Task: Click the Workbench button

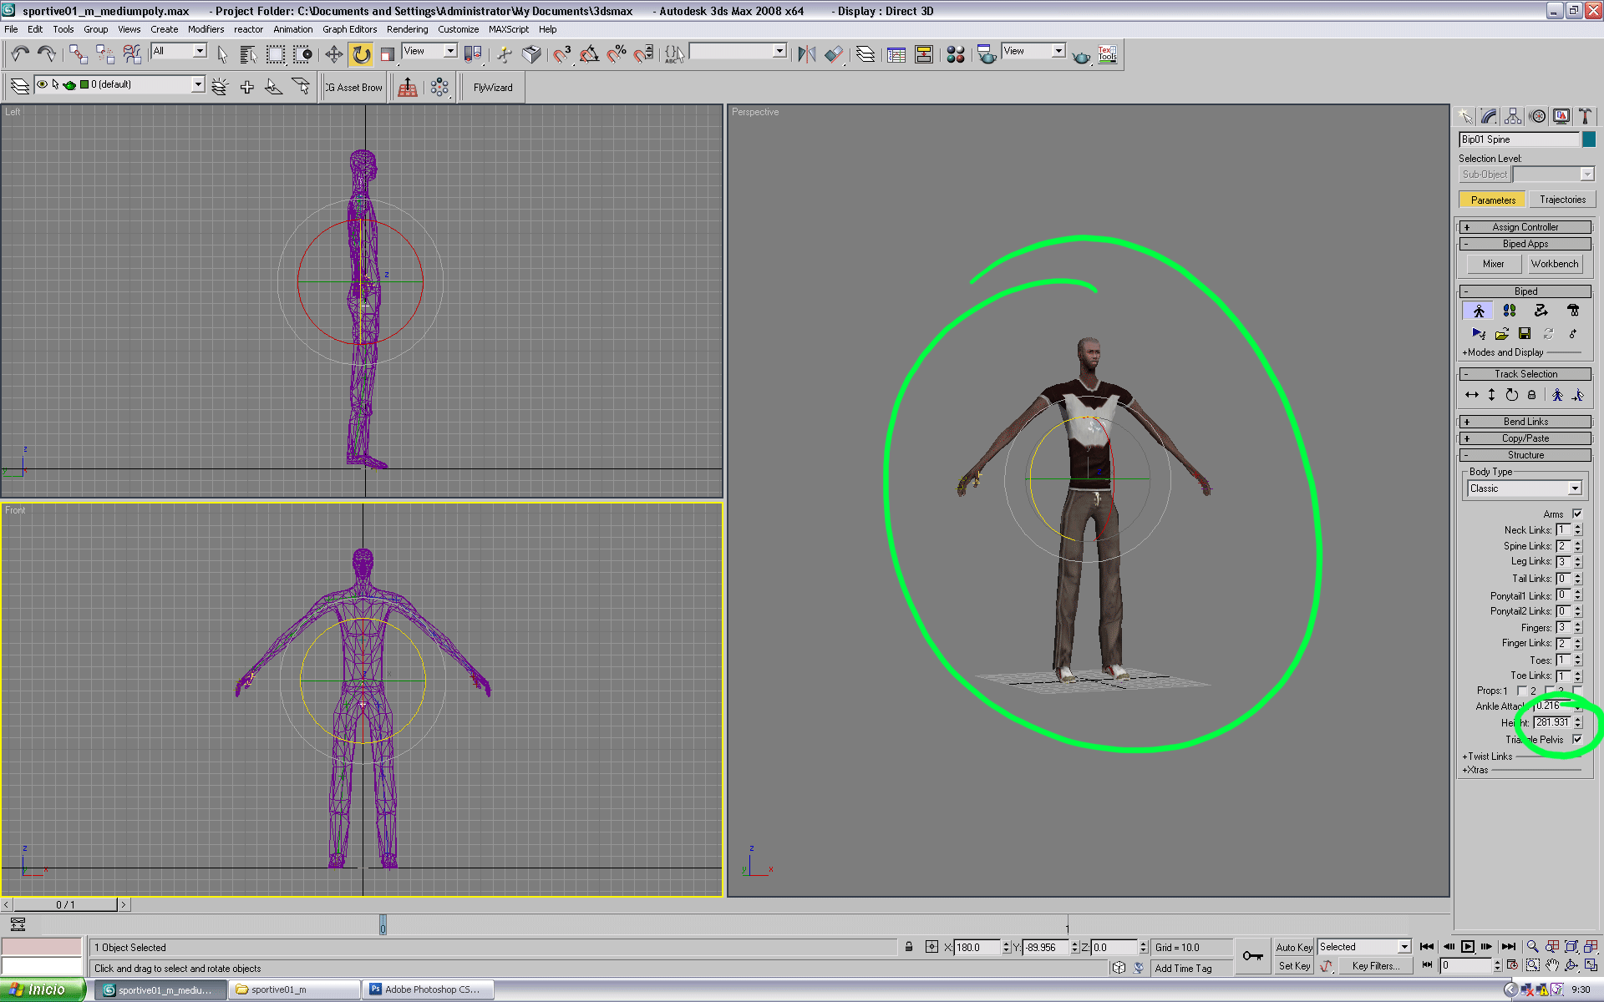Action: (x=1555, y=264)
